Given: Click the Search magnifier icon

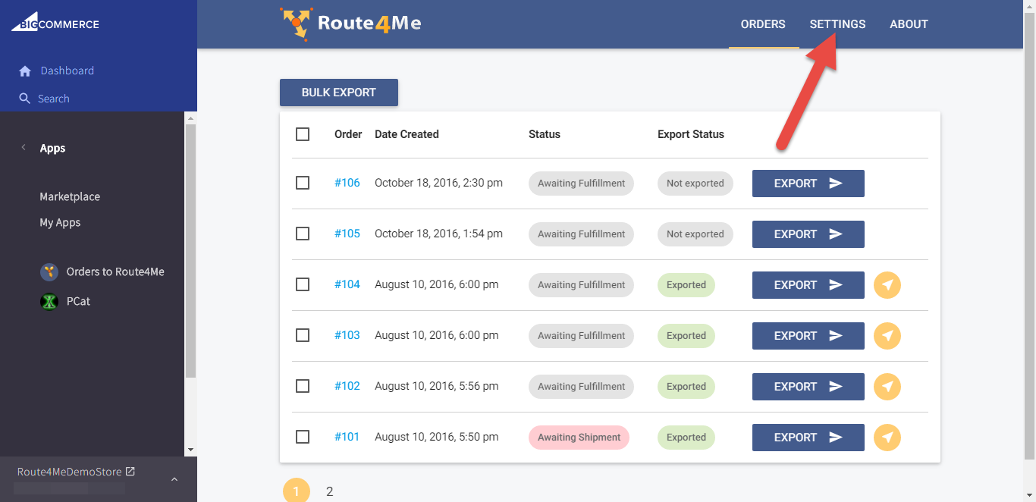Looking at the screenshot, I should coord(25,99).
